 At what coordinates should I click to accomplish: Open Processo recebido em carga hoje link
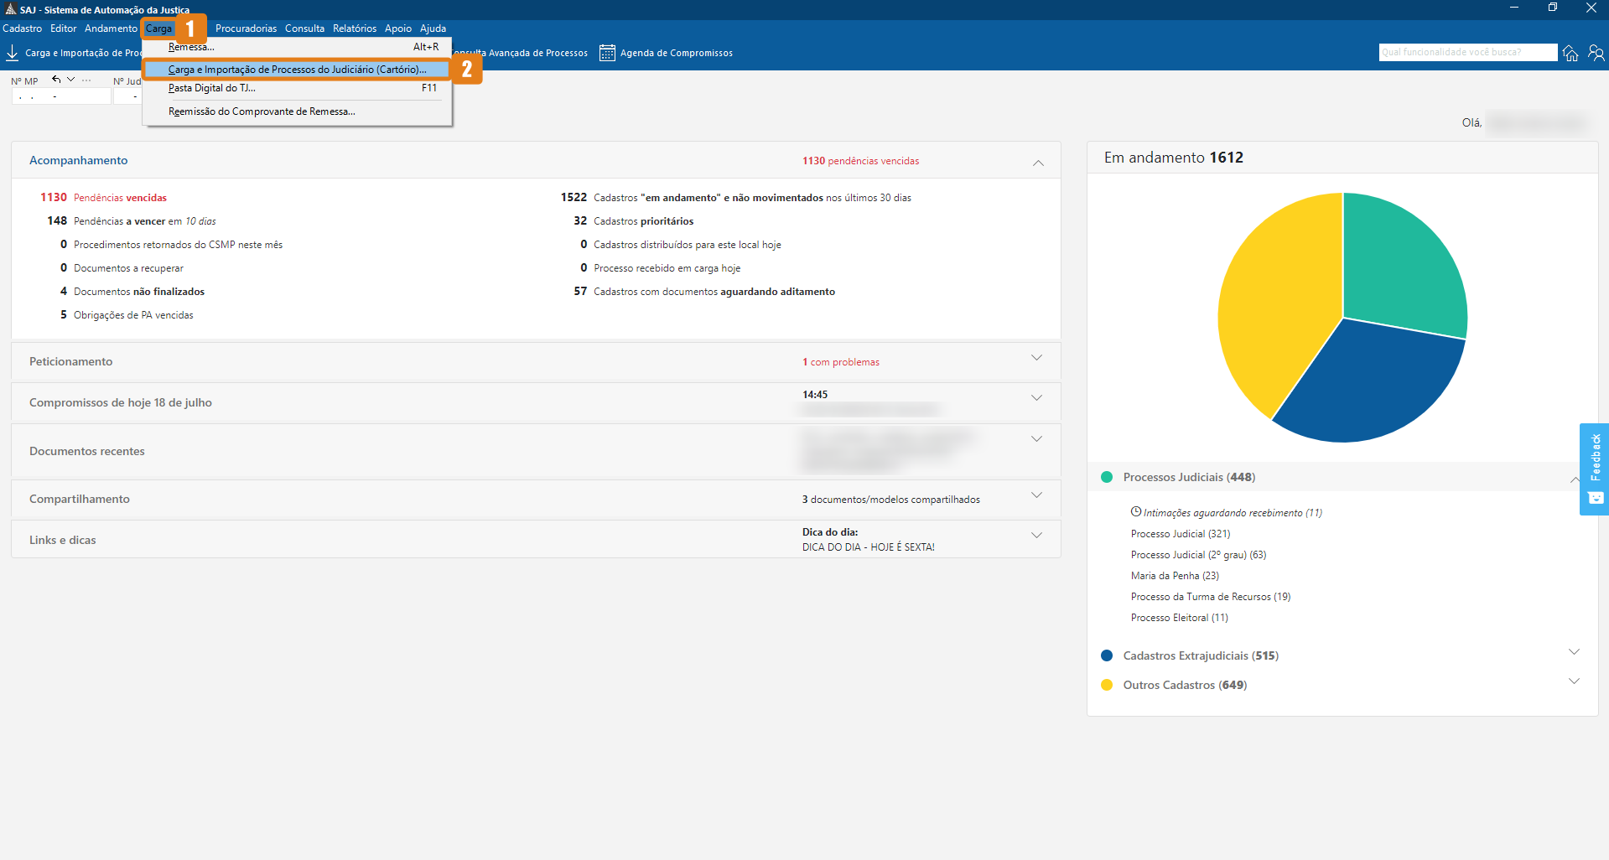pyautogui.click(x=661, y=268)
